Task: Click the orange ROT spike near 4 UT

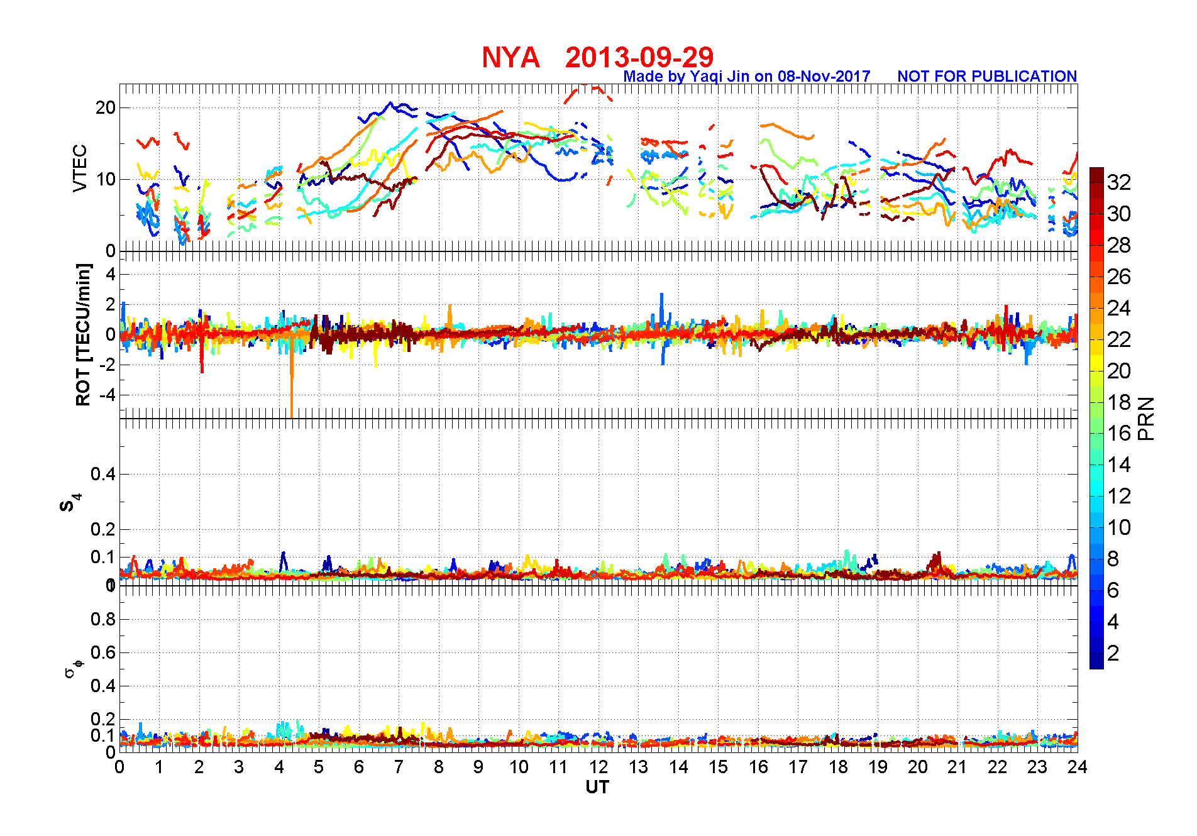Action: pyautogui.click(x=292, y=377)
